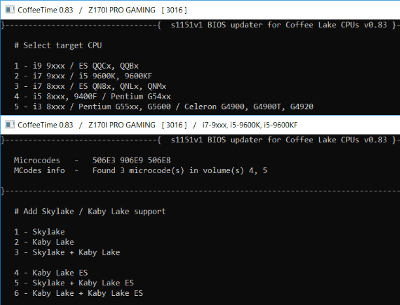Click the lower title bar text 'i7-9xxx, i5-9600K, i5-9600KF'
The height and width of the screenshot is (305, 400).
pyautogui.click(x=250, y=125)
